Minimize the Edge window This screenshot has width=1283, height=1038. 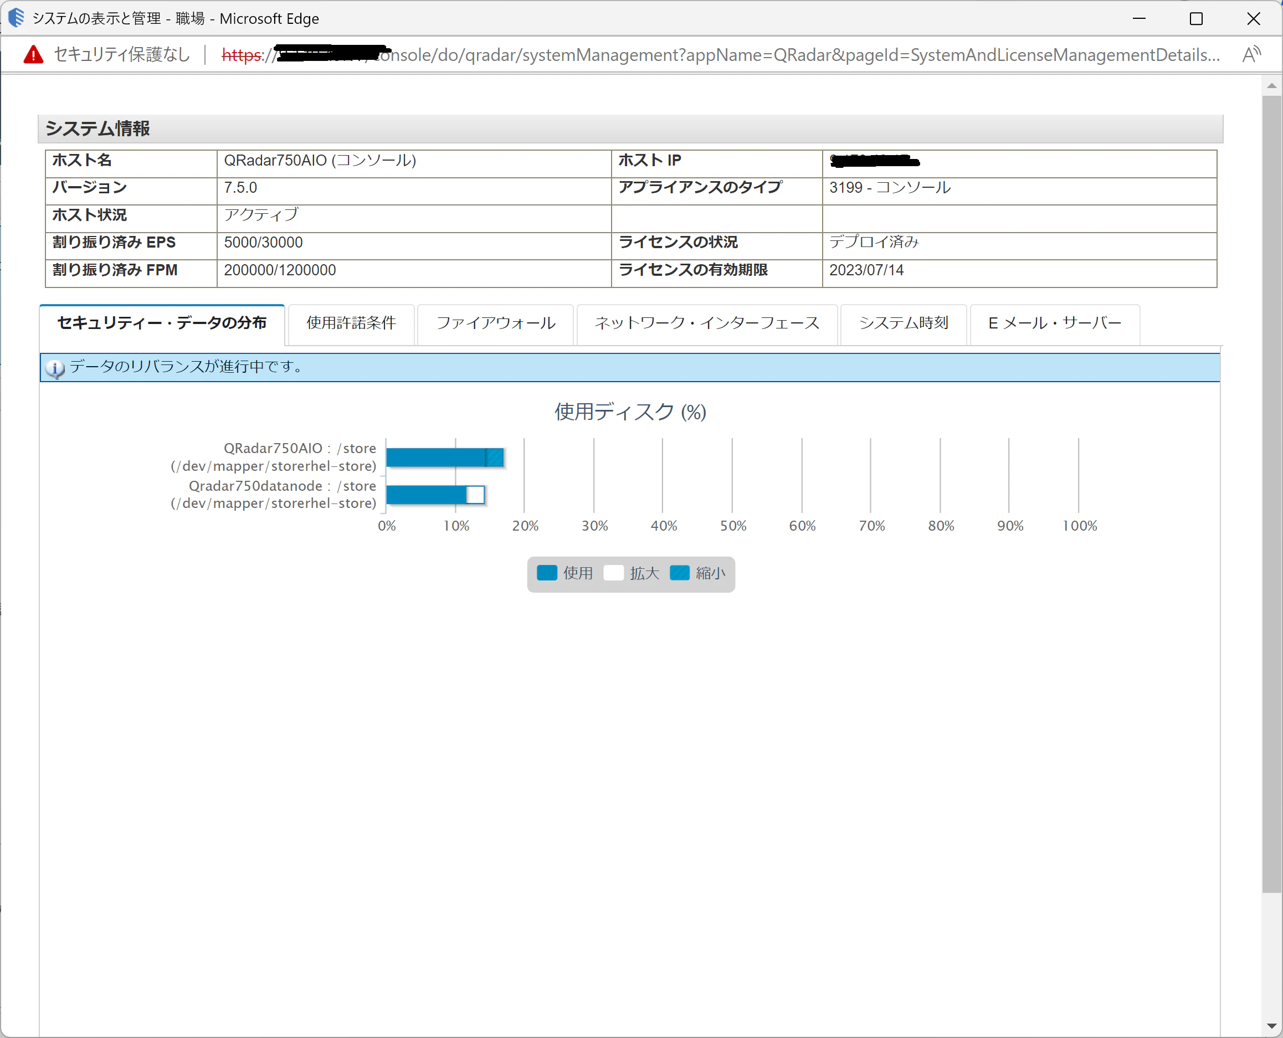coord(1139,18)
